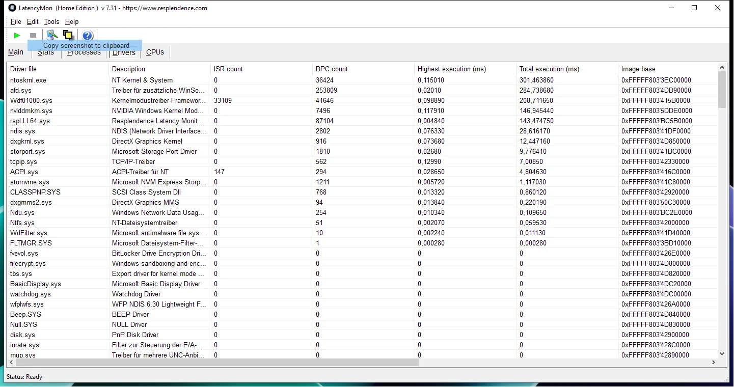Switch to the Main tab
734x387 pixels.
click(x=16, y=52)
